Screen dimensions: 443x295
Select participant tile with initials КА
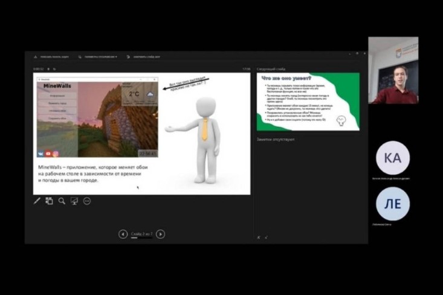(x=393, y=158)
